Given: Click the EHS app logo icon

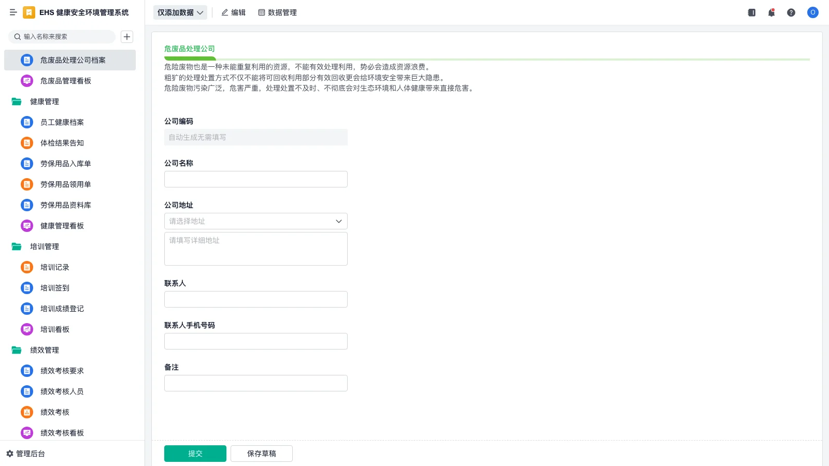Looking at the screenshot, I should point(29,12).
